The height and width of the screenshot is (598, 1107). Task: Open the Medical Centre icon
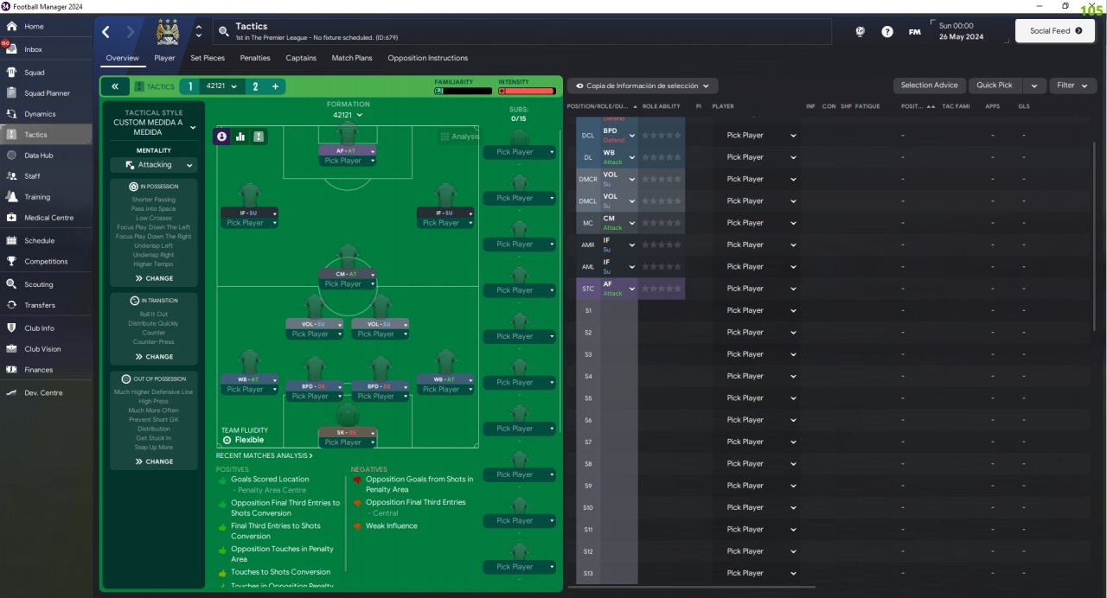tap(11, 218)
